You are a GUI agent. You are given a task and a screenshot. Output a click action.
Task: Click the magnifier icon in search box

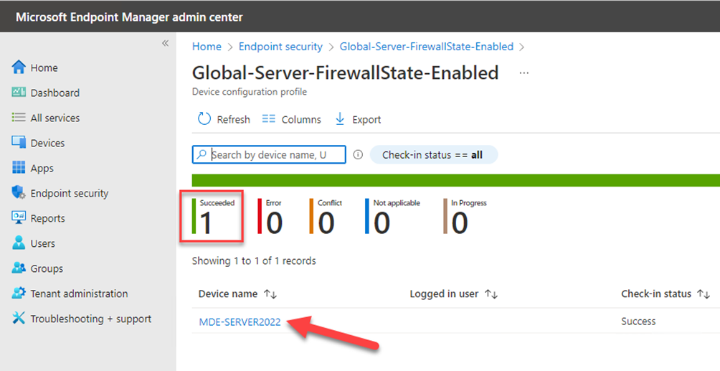coord(201,154)
